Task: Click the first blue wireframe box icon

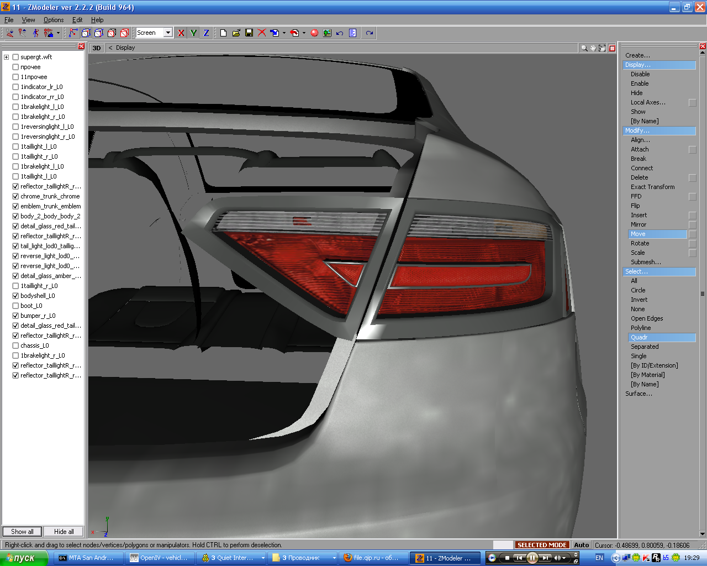Action: [86, 33]
